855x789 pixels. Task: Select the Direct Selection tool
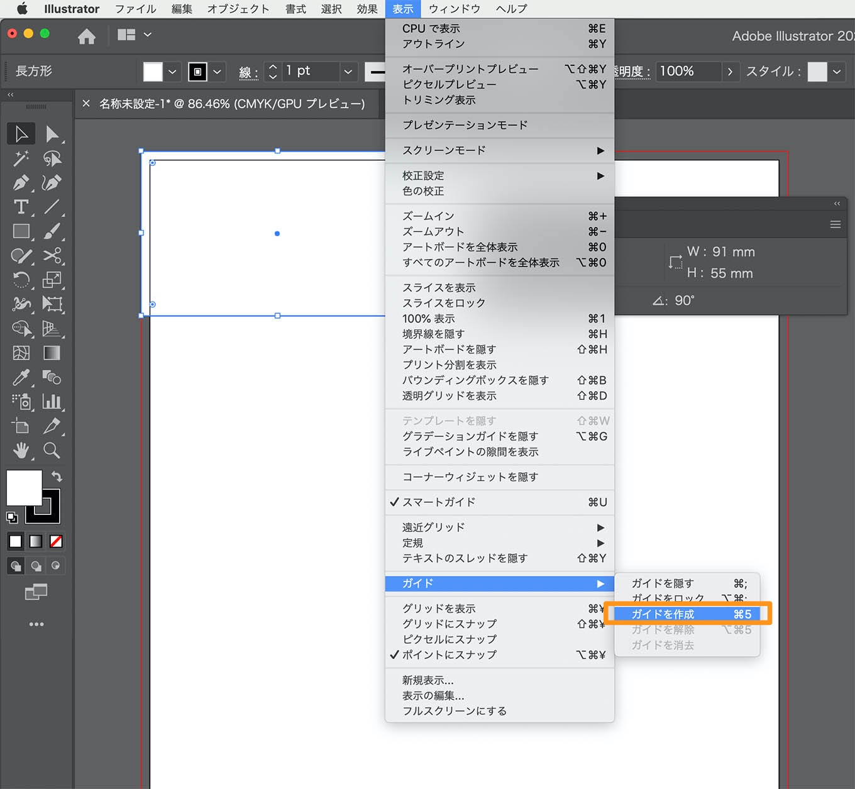coord(52,134)
